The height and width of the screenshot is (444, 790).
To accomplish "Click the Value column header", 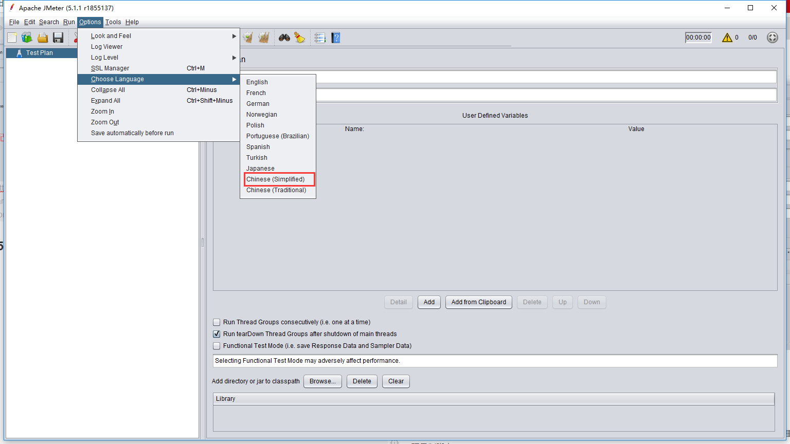I will pyautogui.click(x=636, y=129).
